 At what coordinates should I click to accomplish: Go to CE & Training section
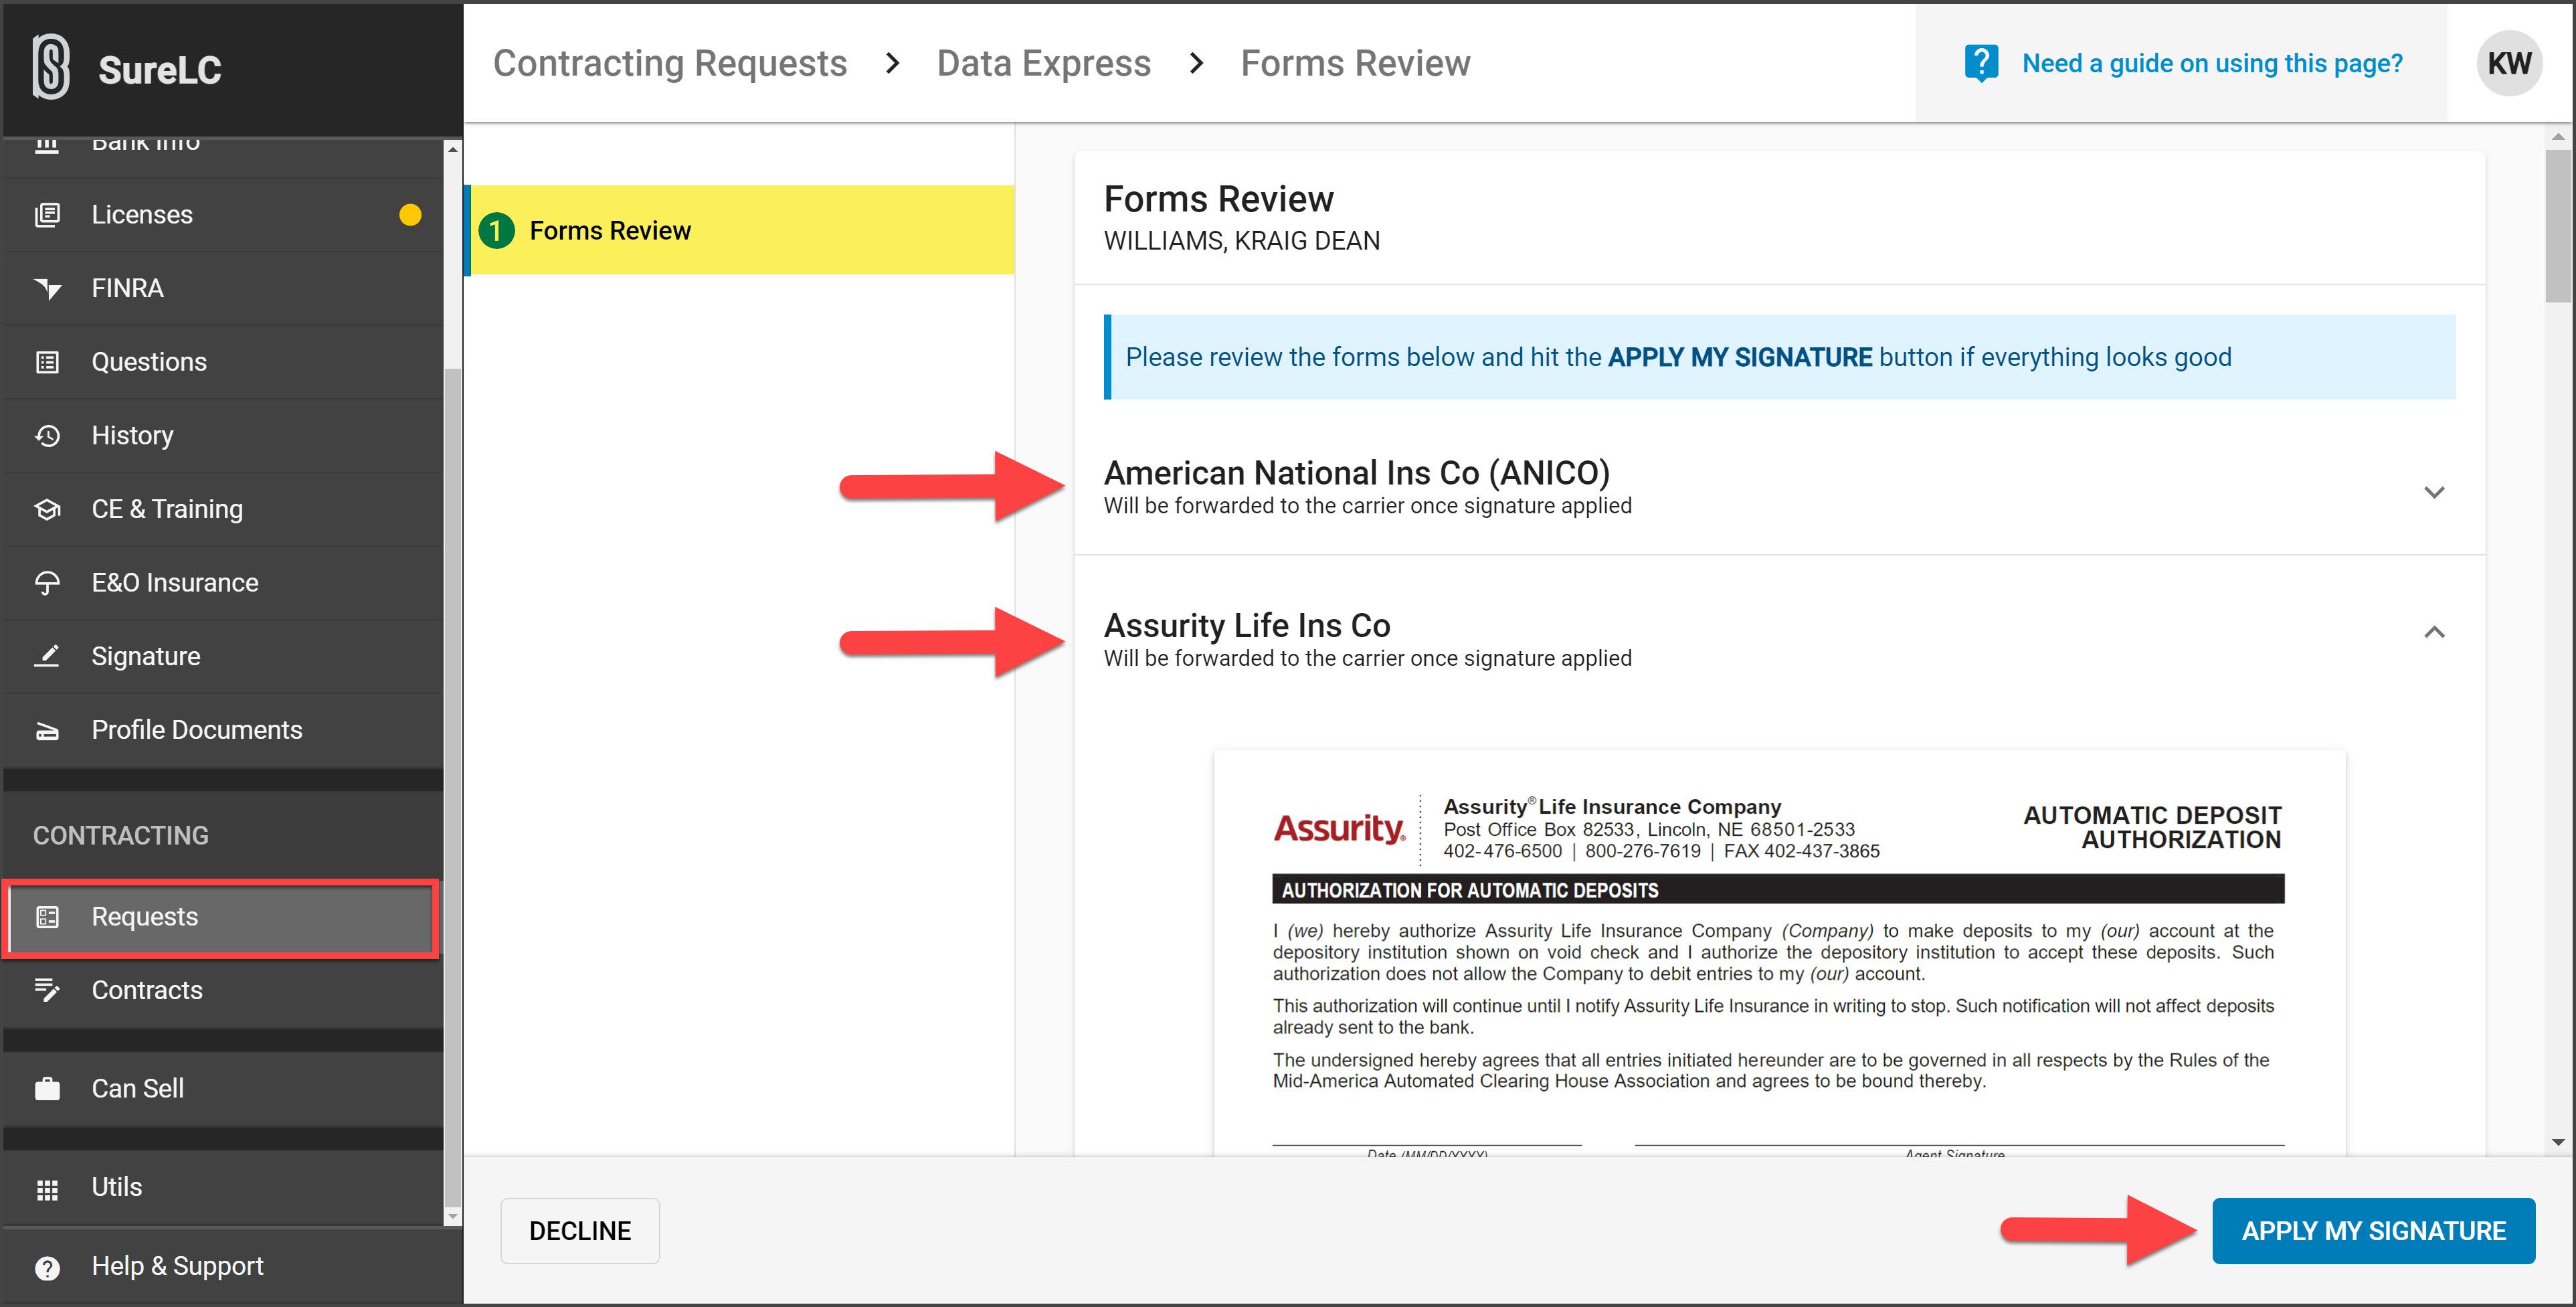tap(223, 509)
